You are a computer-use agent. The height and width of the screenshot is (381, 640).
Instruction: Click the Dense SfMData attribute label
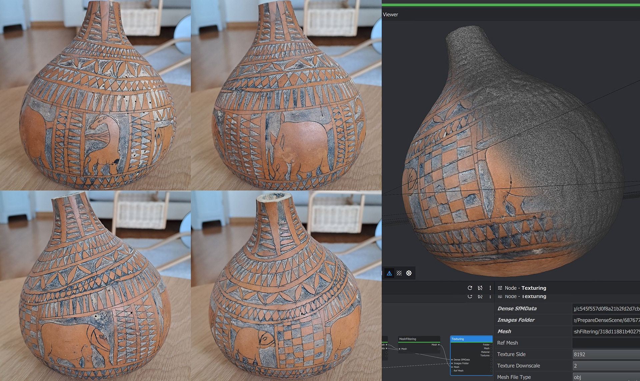517,308
